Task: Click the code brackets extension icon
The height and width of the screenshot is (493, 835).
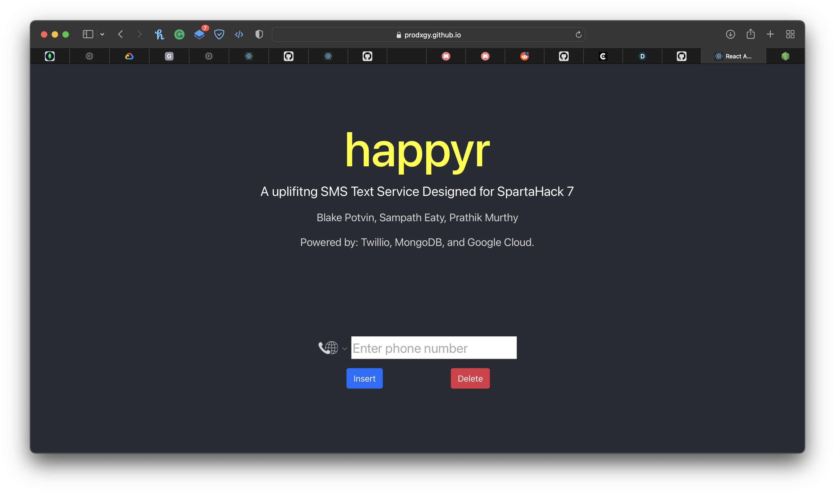Action: tap(239, 34)
